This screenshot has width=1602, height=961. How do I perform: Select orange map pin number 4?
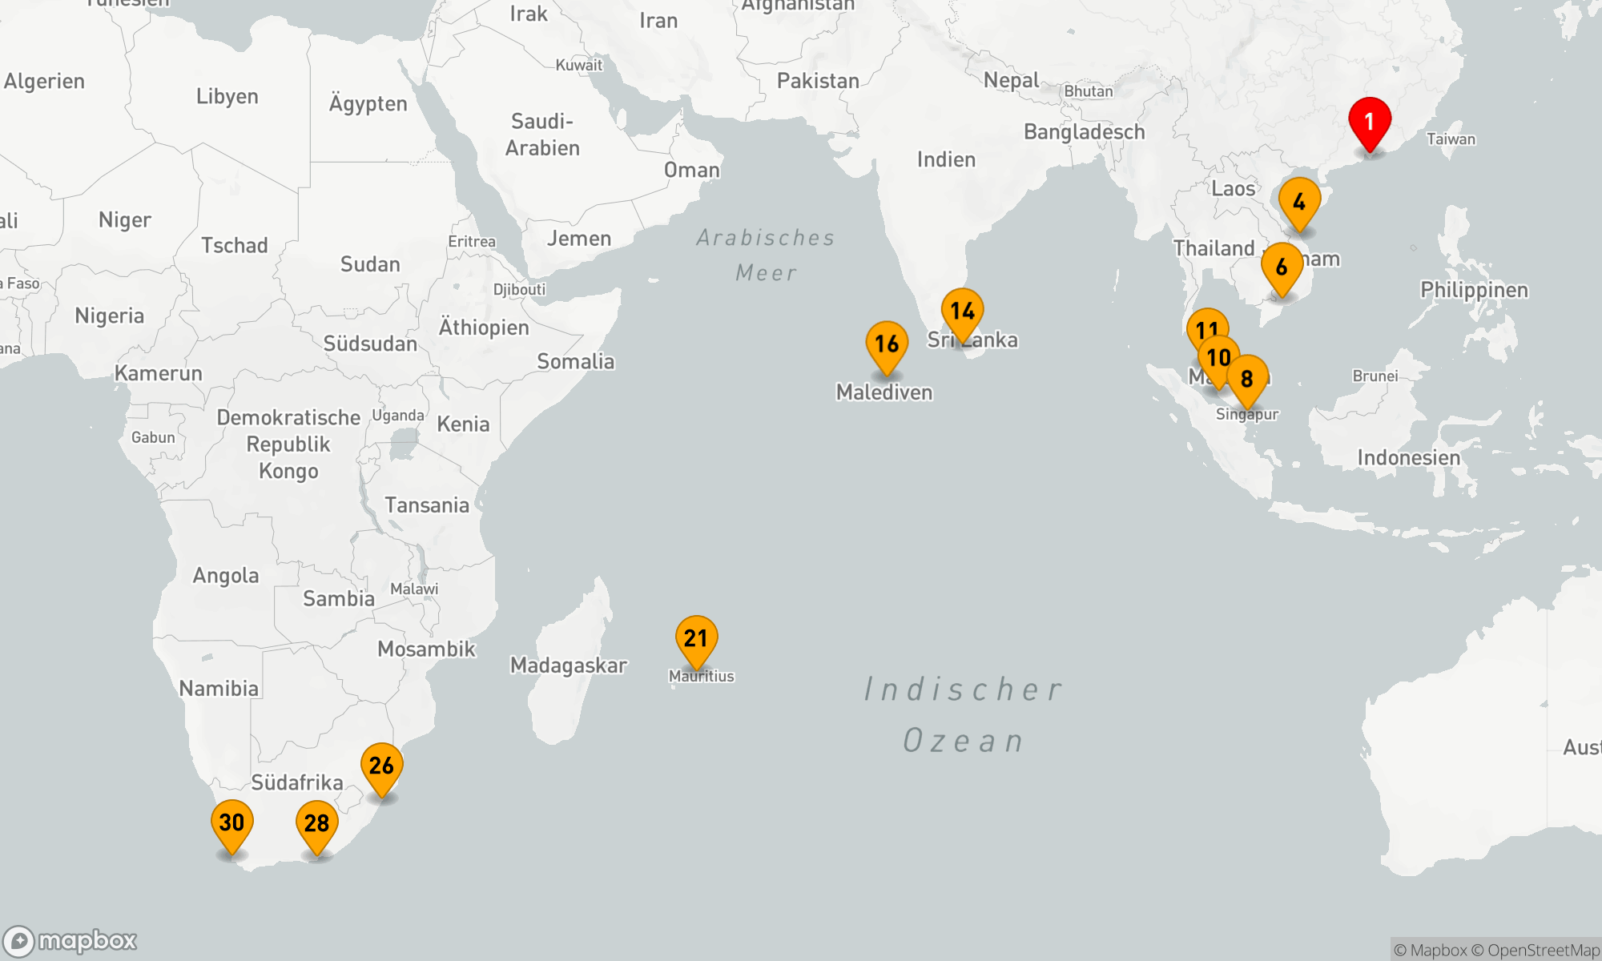(1299, 201)
